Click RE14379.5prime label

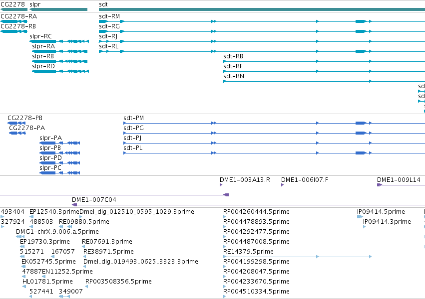pos(248,252)
